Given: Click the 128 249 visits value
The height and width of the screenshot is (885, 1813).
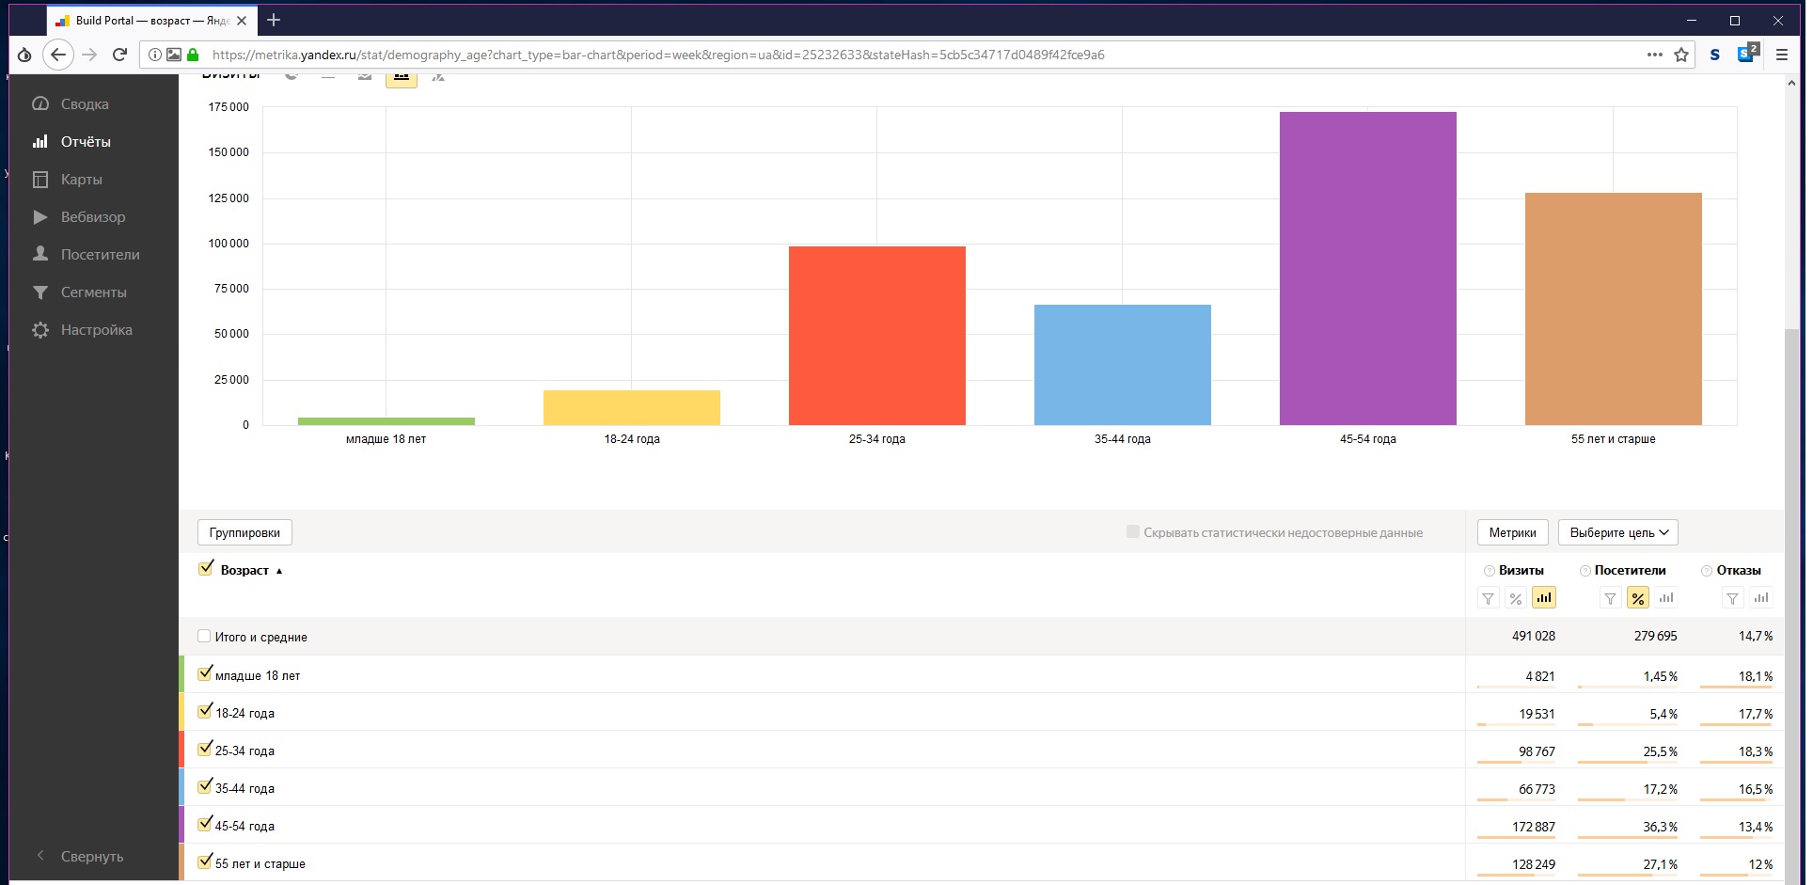Looking at the screenshot, I should coord(1533,864).
